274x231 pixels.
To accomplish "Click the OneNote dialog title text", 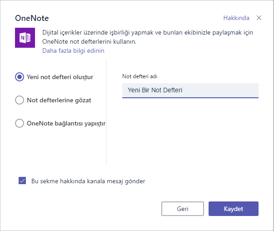I will (32, 19).
